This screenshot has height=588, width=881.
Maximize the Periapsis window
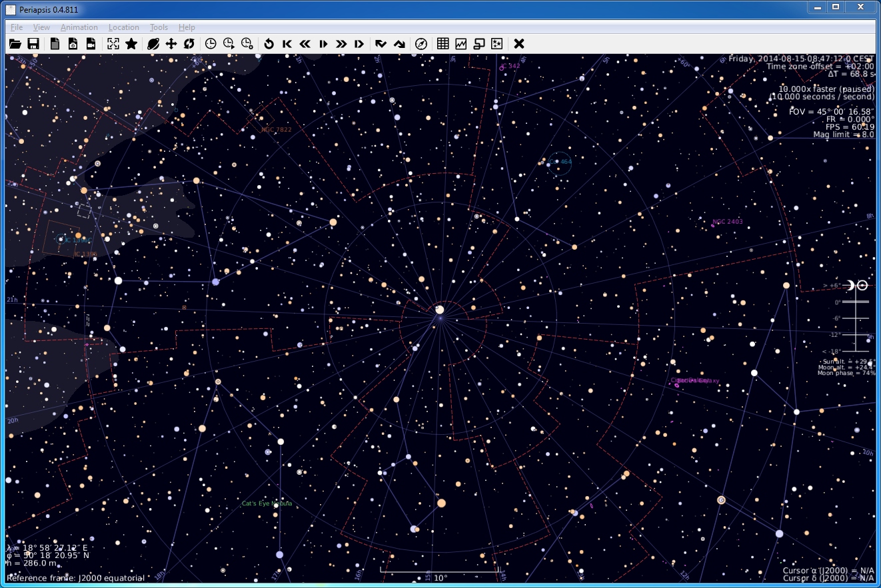[835, 7]
